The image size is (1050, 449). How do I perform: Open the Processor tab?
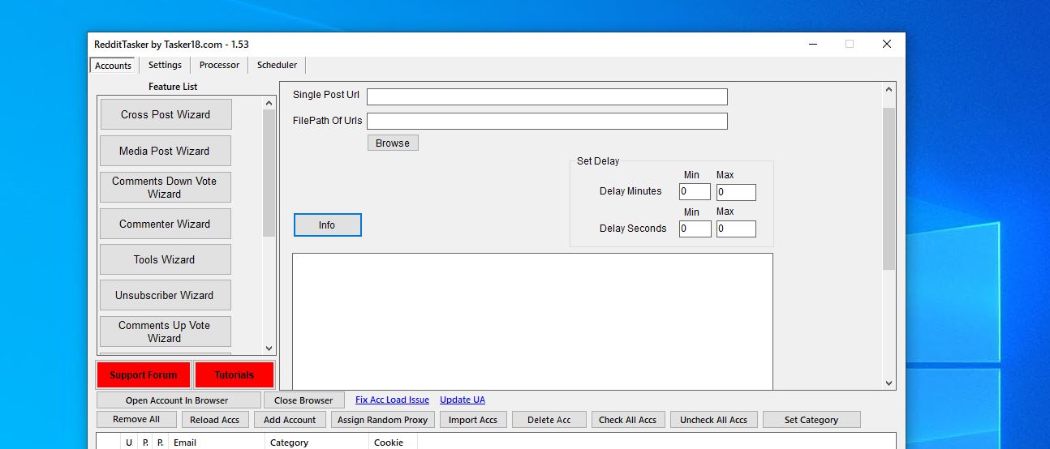coord(219,65)
